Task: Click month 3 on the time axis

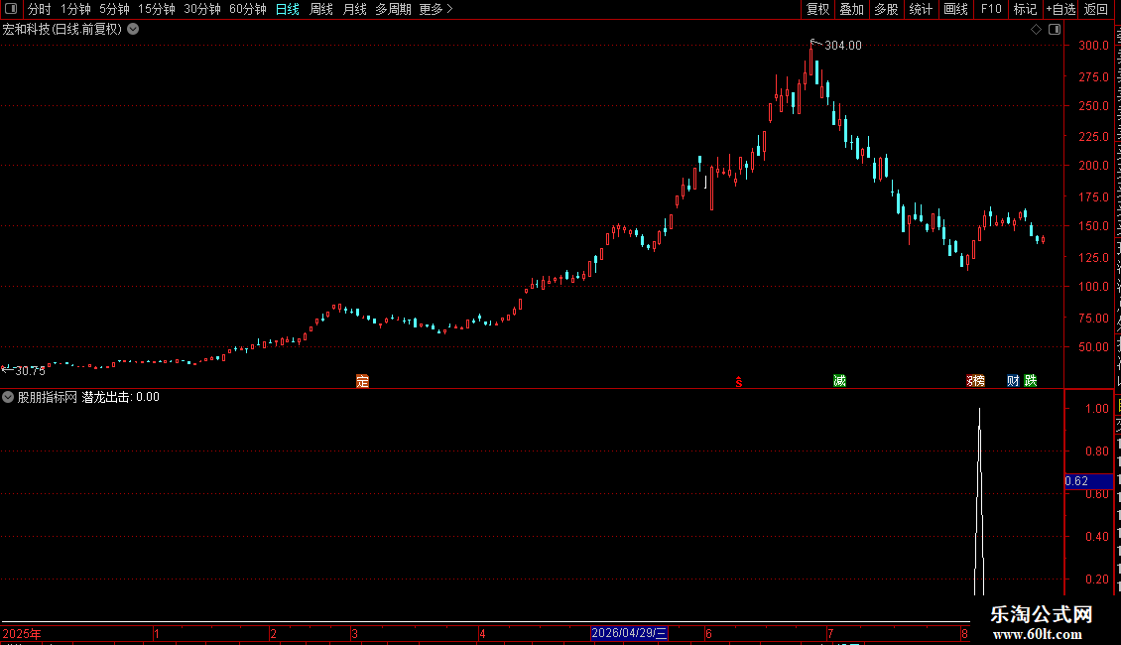Action: [354, 633]
